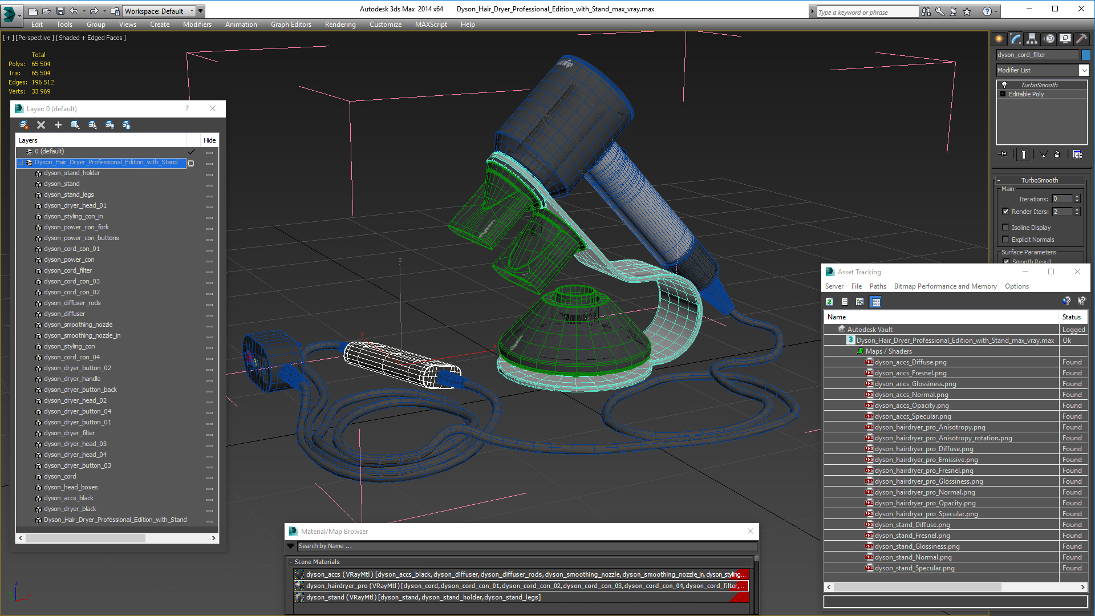
Task: Click the Save File icon
Action: pyautogui.click(x=60, y=11)
